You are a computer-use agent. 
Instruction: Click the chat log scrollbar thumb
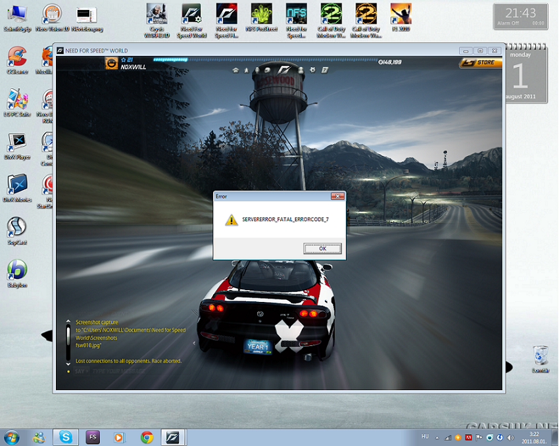68,335
